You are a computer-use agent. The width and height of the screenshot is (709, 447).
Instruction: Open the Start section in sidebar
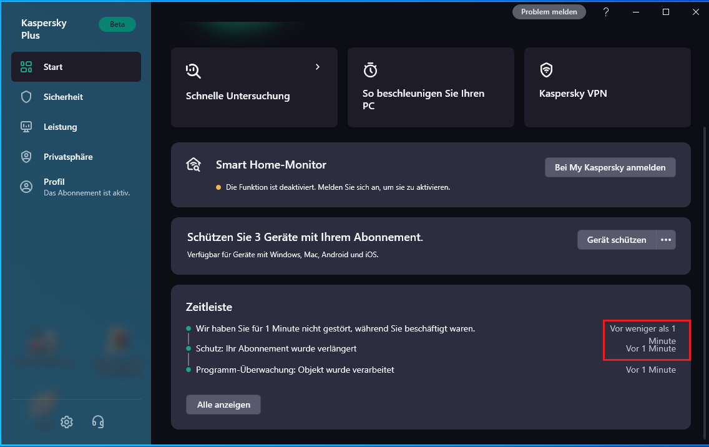76,67
